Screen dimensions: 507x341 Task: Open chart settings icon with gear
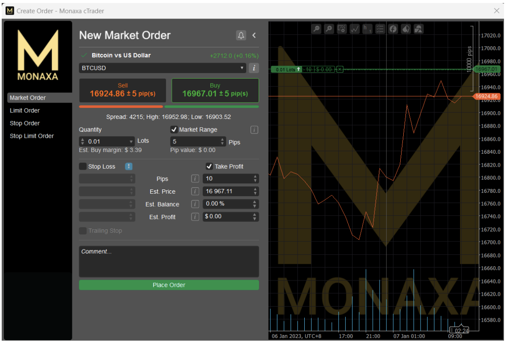(341, 29)
